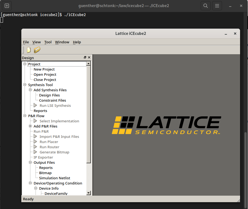Select Reports under Synthesis Tool
This screenshot has width=248, height=209.
pos(40,111)
